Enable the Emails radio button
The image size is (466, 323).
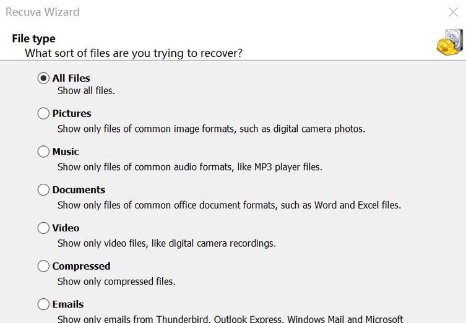click(43, 304)
